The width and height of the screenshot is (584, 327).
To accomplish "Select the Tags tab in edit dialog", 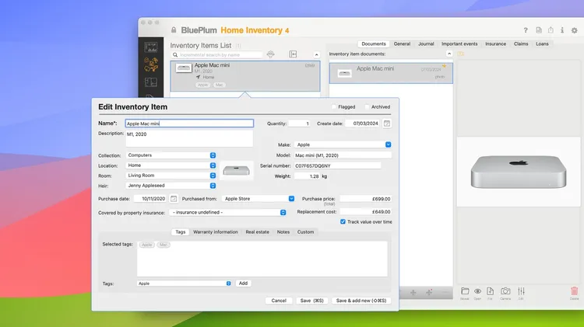I will 181,232.
